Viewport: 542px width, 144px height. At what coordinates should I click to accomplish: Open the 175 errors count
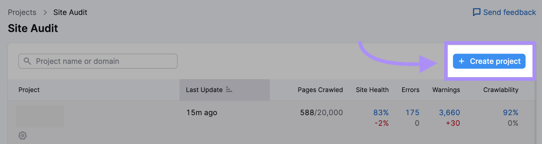(x=412, y=113)
